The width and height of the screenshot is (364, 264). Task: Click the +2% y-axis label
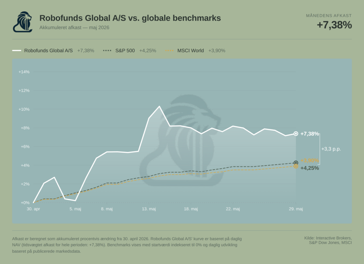coord(25,184)
